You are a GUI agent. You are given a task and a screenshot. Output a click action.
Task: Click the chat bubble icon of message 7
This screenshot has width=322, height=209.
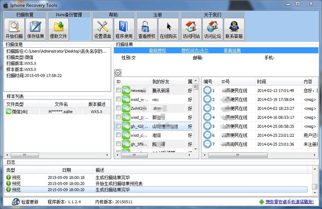click(207, 144)
